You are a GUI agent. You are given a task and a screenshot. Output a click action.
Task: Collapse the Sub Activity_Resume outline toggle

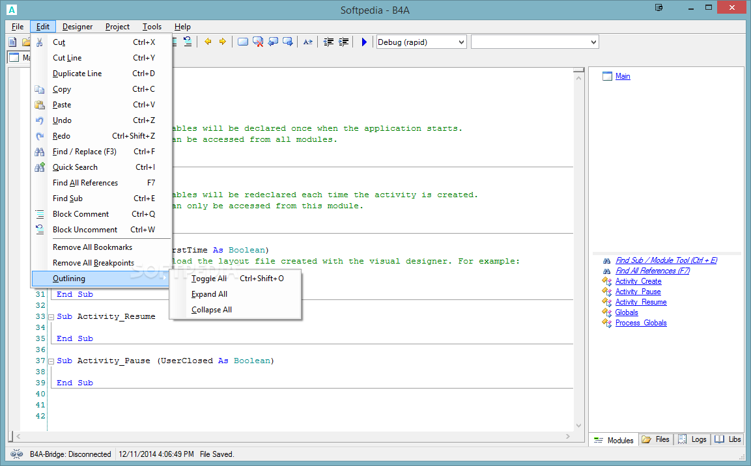click(51, 317)
